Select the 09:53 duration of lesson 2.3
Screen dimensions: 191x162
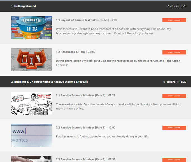[x=112, y=159]
